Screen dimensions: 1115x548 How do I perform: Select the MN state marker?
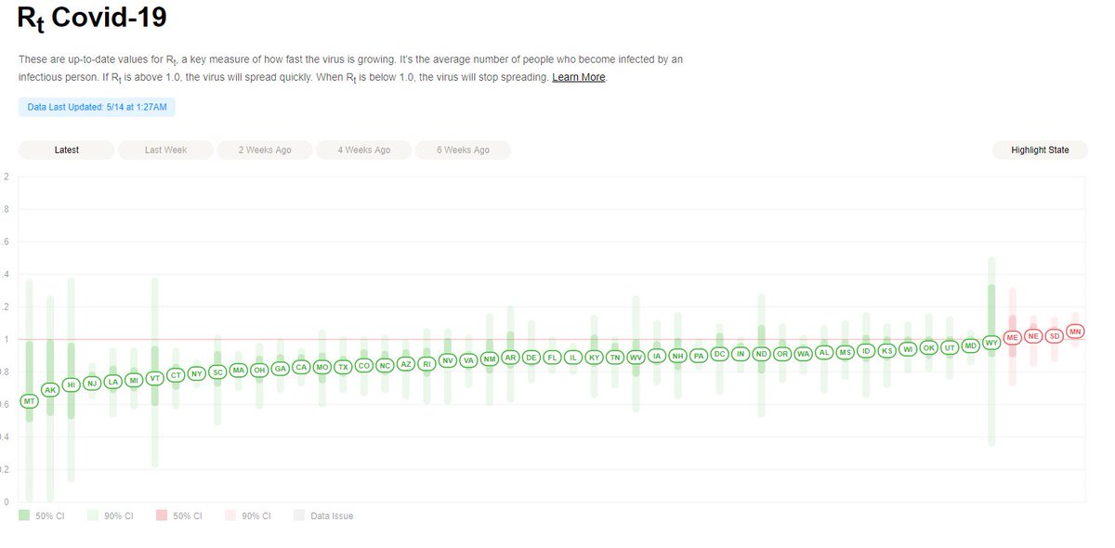click(1075, 332)
